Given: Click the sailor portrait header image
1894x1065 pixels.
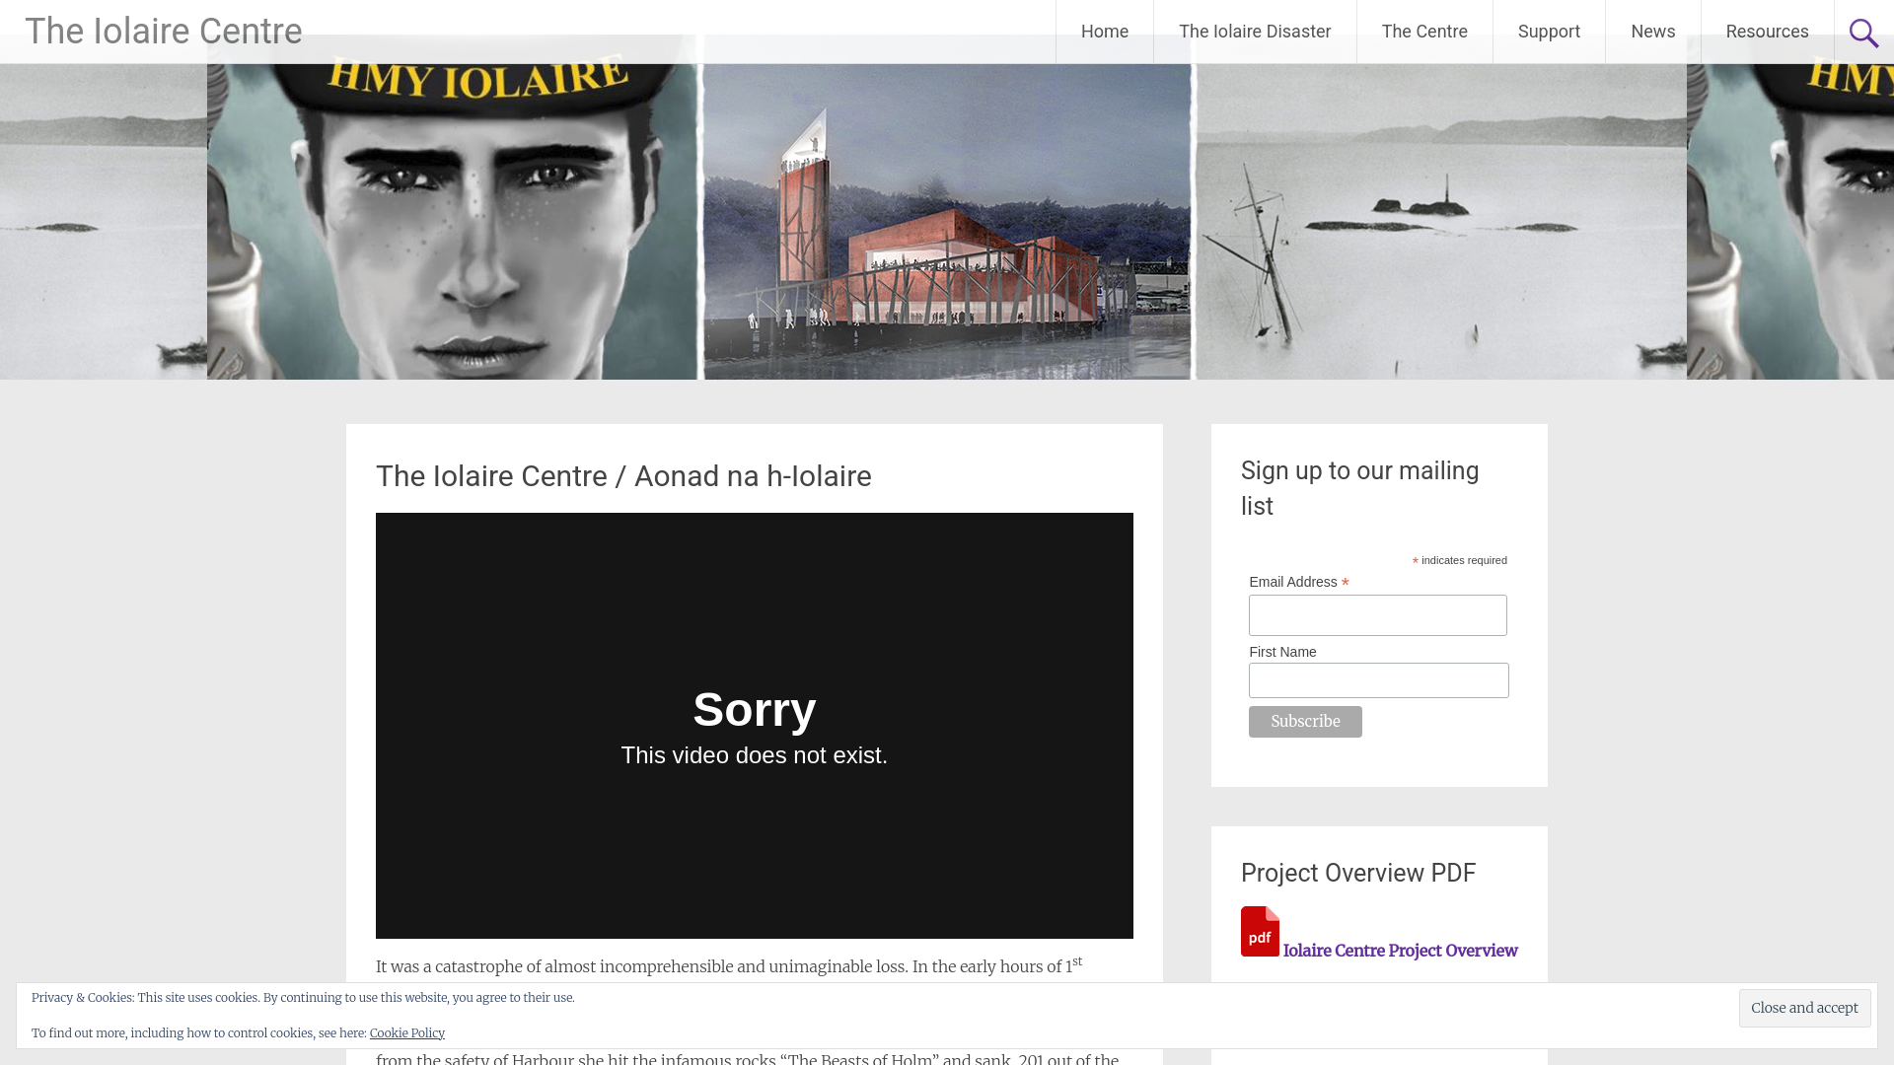Looking at the screenshot, I should tap(454, 222).
